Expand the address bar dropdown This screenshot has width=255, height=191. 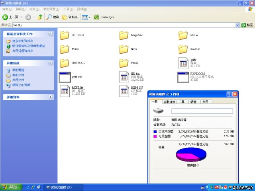(237, 25)
